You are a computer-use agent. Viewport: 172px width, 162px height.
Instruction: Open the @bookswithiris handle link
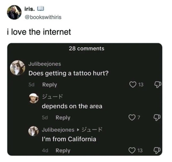(x=43, y=17)
